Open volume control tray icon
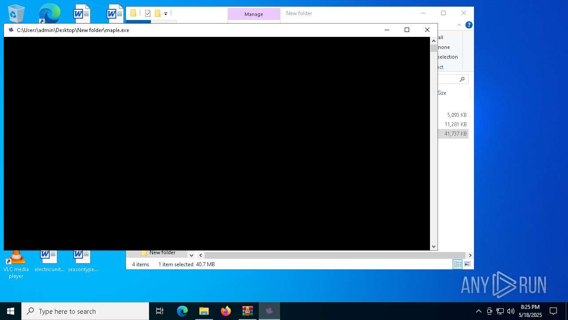 click(x=511, y=311)
